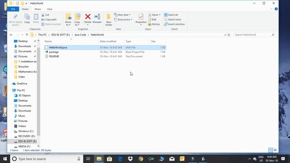This screenshot has height=163, width=290.
Task: Click EDU & SOFT (E:) breadcrumb
Action: tap(60, 35)
